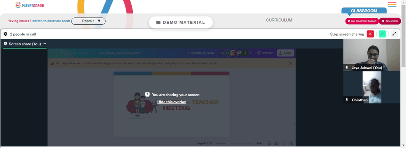Click Chinthan's video thumbnail
406x148 pixels.
(371, 88)
